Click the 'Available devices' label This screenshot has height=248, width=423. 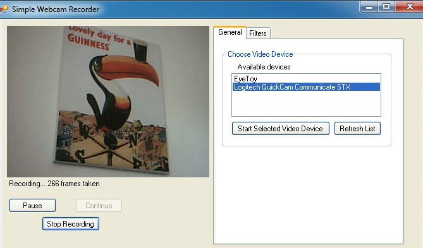click(x=264, y=67)
